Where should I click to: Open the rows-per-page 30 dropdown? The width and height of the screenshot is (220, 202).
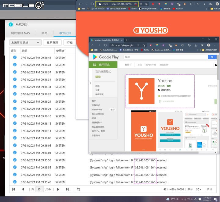point(199,189)
